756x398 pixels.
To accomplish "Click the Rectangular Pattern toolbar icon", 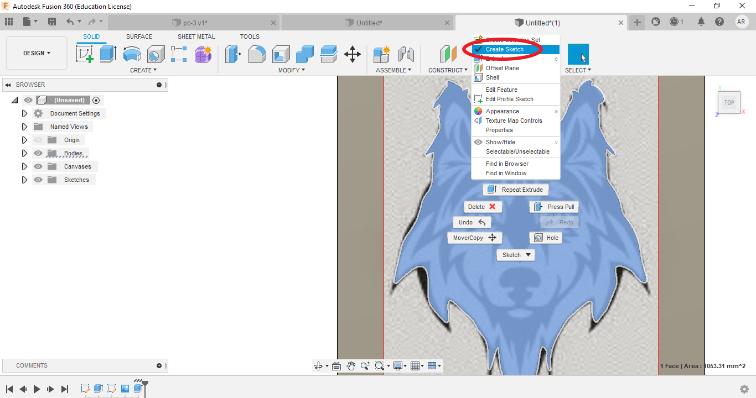I will (179, 54).
